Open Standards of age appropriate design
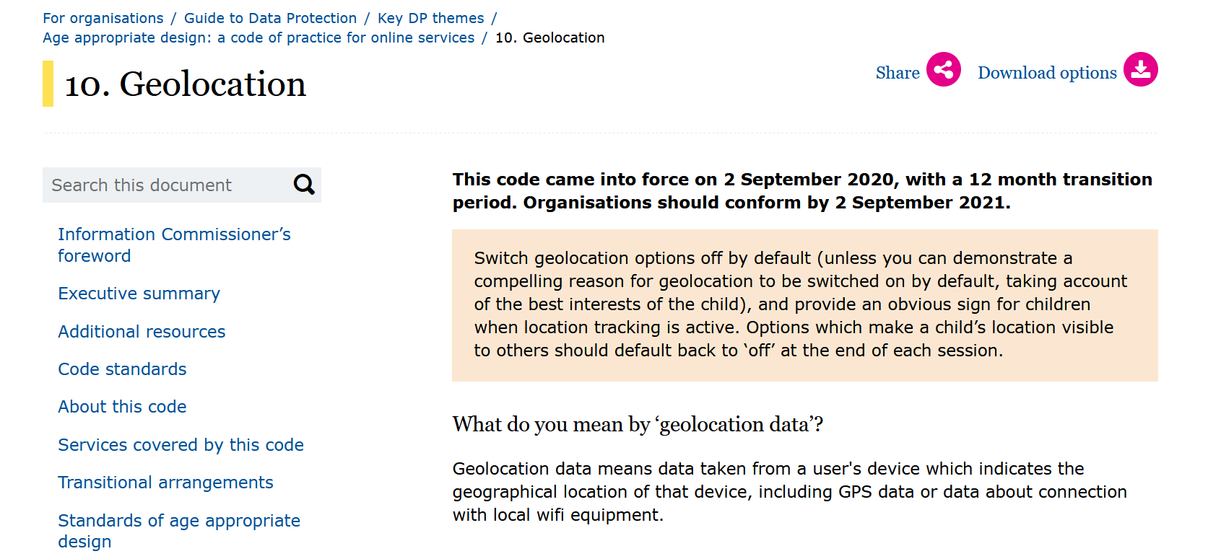This screenshot has width=1221, height=559. [x=178, y=531]
